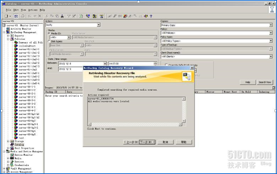Open the Copies dropdown showing Primary Copy
Viewport: 277px width, 174px height.
[271, 25]
